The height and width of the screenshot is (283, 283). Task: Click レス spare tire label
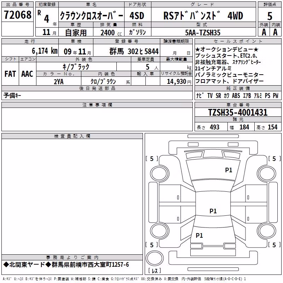155,271
